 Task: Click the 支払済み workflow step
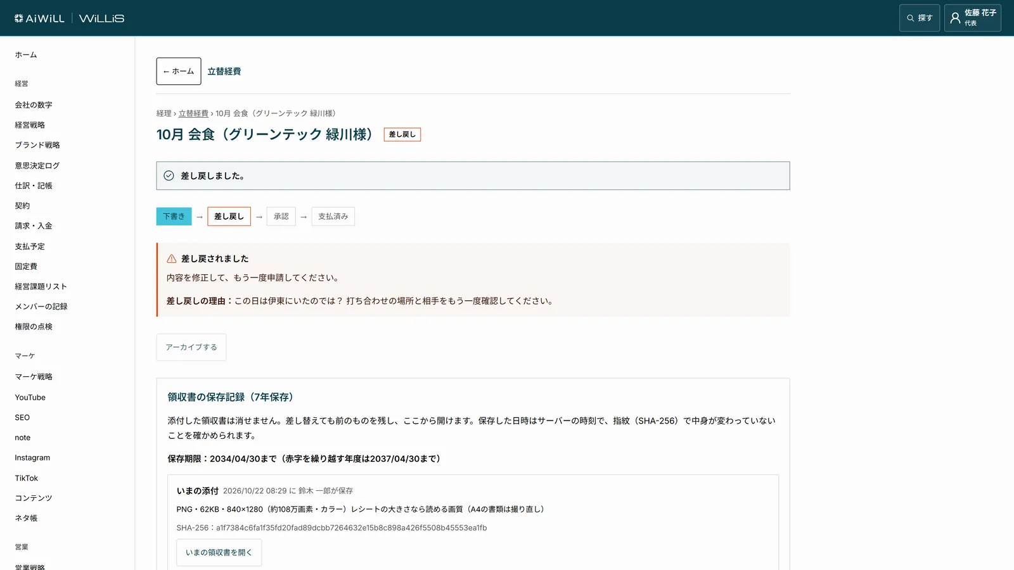tap(333, 217)
